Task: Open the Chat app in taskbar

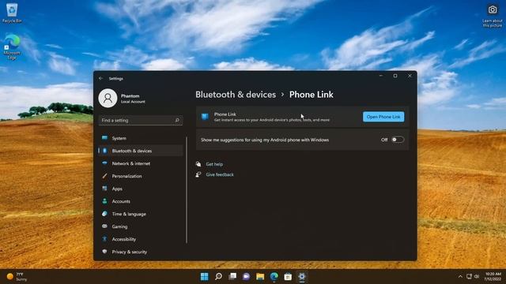Action: 246,276
